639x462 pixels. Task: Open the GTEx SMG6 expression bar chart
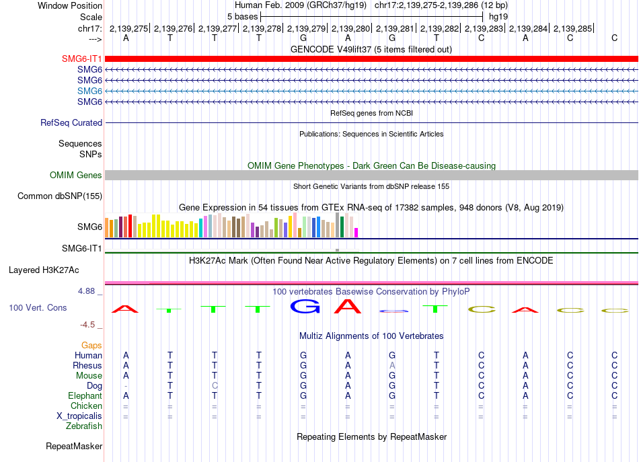pyautogui.click(x=231, y=225)
